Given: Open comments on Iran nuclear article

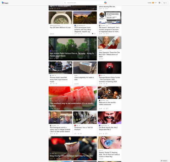Looking at the screenshot, I should [107, 34].
